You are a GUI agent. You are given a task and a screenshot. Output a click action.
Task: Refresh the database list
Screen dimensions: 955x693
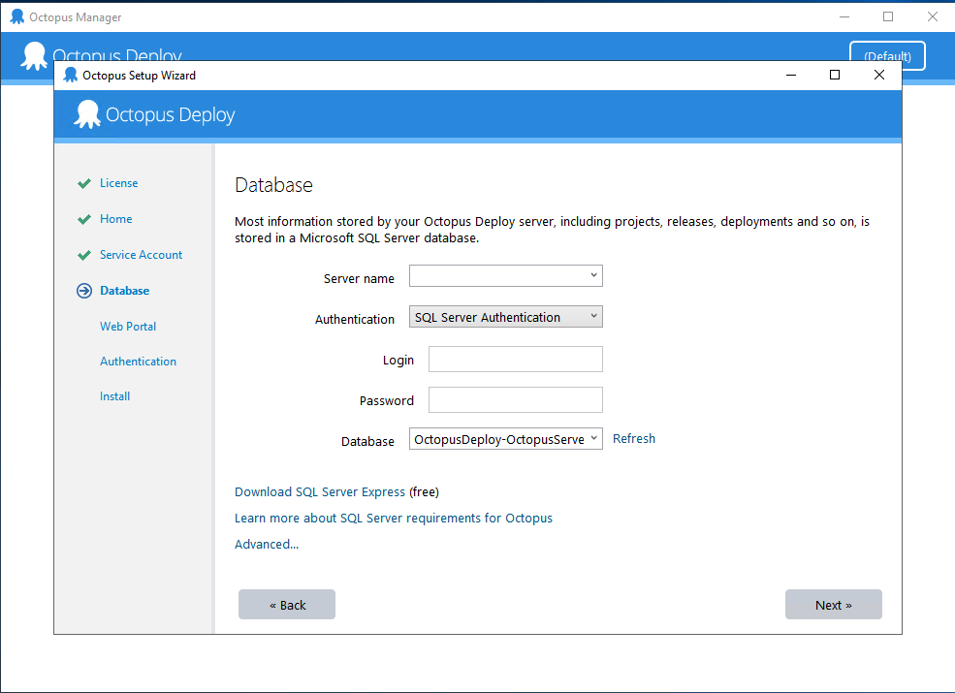(634, 439)
